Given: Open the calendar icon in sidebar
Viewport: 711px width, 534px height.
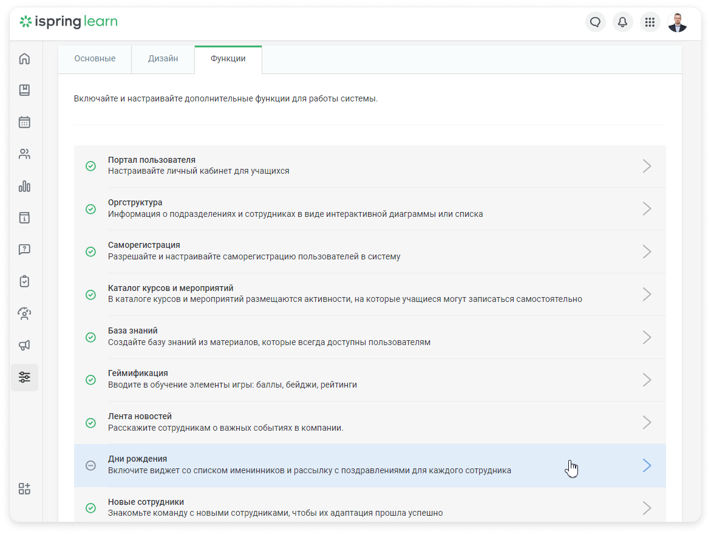Looking at the screenshot, I should click(24, 122).
